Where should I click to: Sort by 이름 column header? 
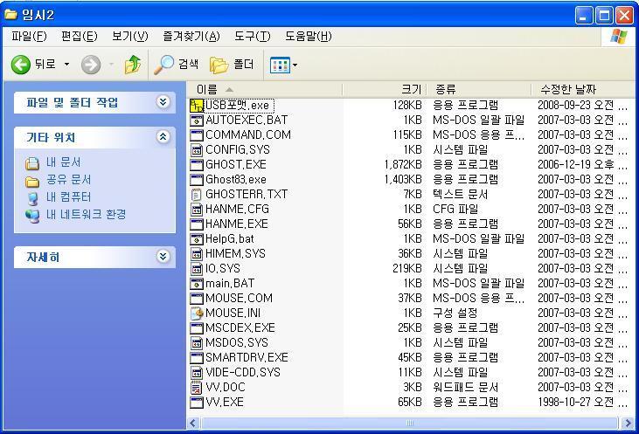265,89
